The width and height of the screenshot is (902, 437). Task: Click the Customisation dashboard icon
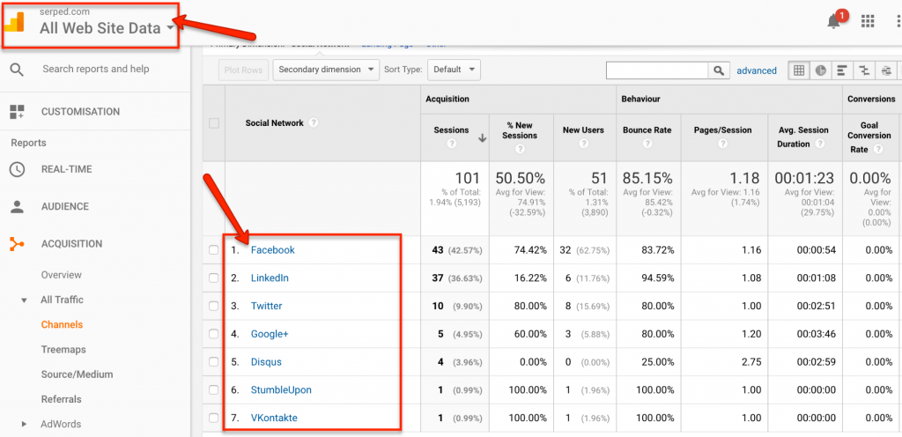[18, 112]
